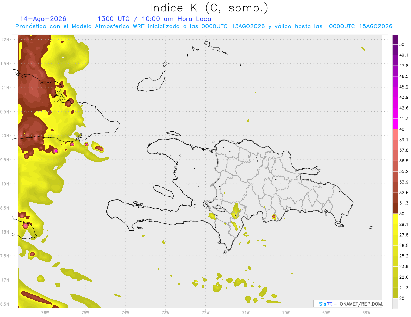Image resolution: width=411 pixels, height=317 pixels.
Task: Click the legend value "41.3"
Action: 404,119
